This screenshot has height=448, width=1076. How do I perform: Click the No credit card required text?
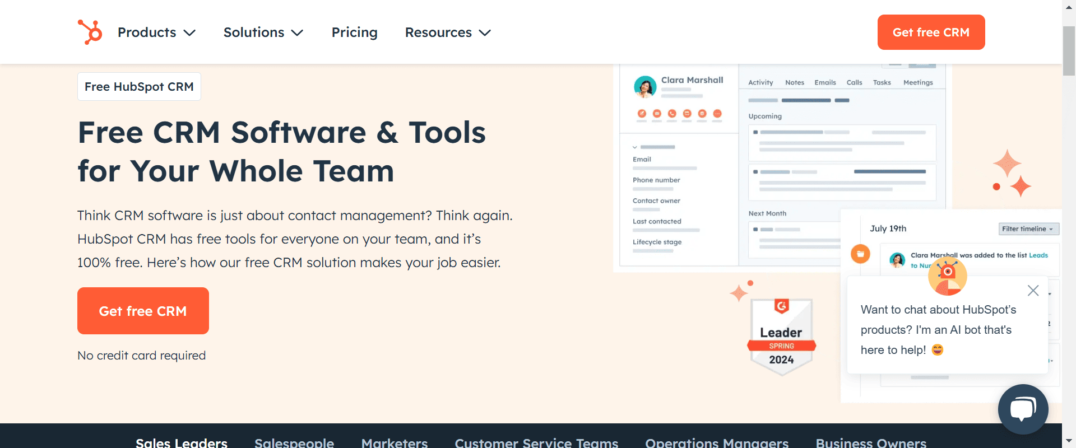pos(141,356)
